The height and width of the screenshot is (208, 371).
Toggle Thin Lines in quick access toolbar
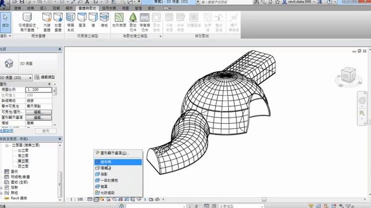[114, 2]
